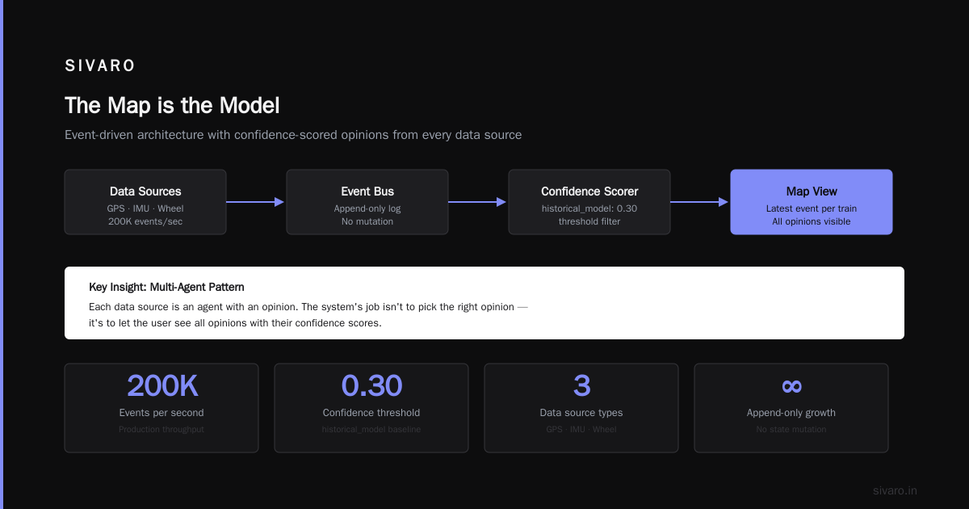
Task: Click arrow between Data Sources and Event Bus
Action: tap(256, 202)
